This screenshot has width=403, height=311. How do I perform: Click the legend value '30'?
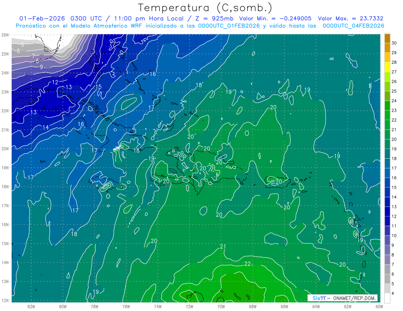click(394, 43)
